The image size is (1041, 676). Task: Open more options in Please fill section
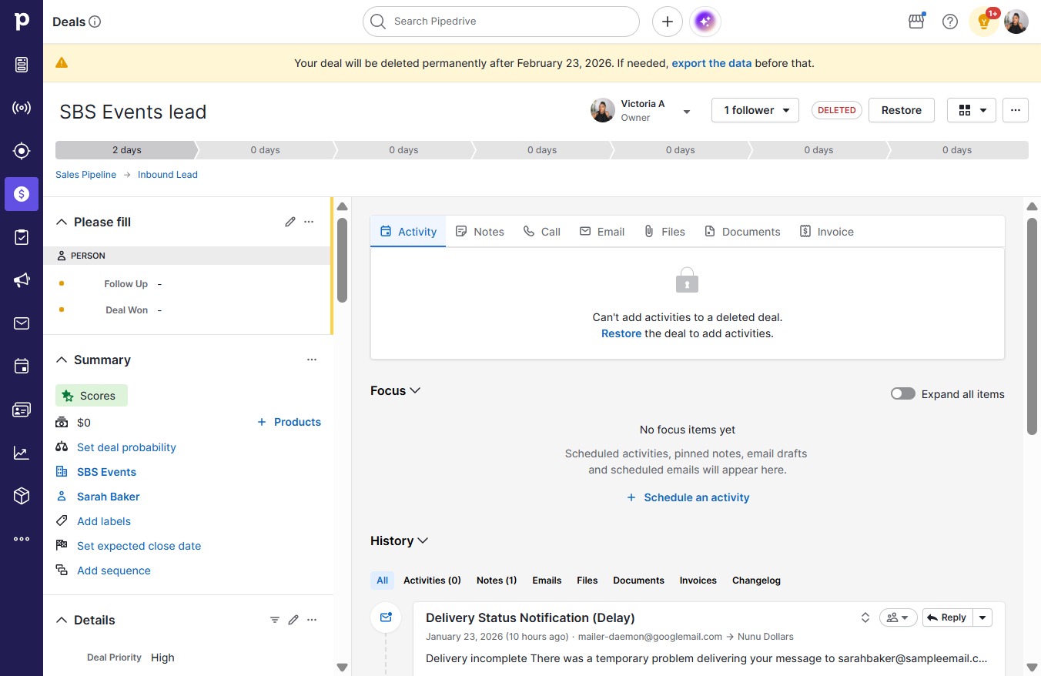tap(309, 222)
